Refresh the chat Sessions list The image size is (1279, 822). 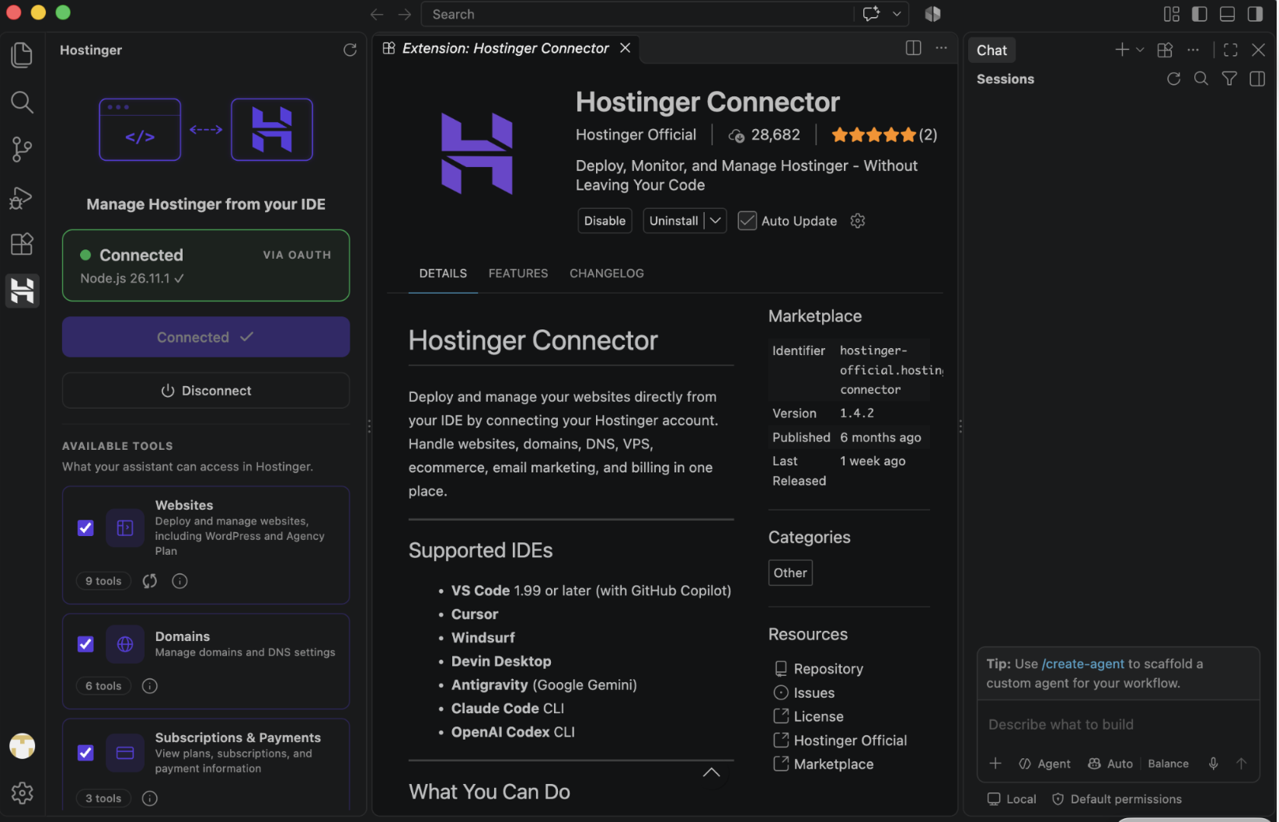pyautogui.click(x=1173, y=78)
